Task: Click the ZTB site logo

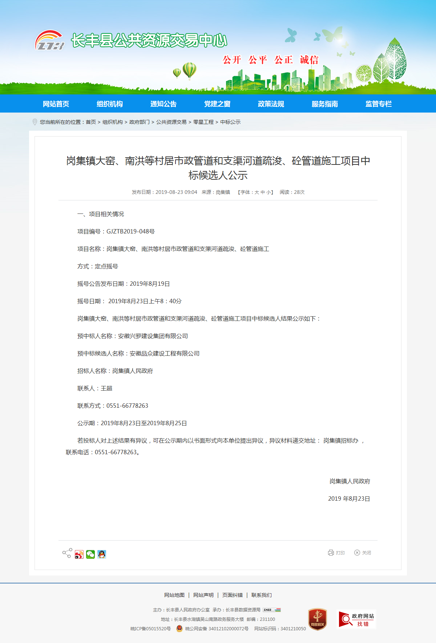Action: pos(50,40)
